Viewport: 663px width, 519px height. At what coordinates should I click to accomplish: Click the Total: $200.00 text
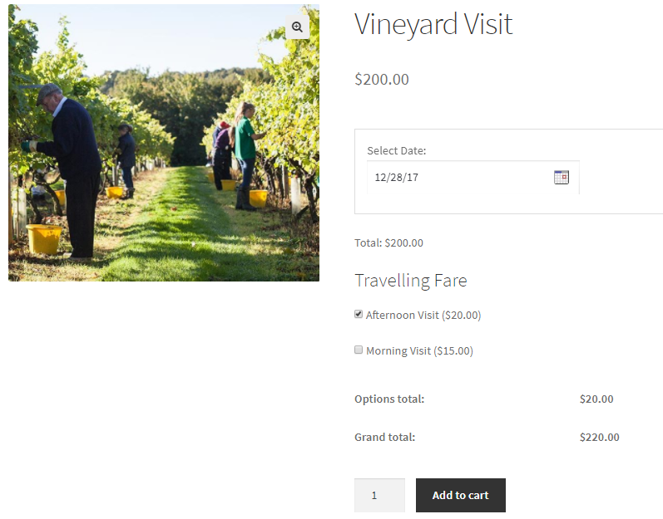point(388,243)
